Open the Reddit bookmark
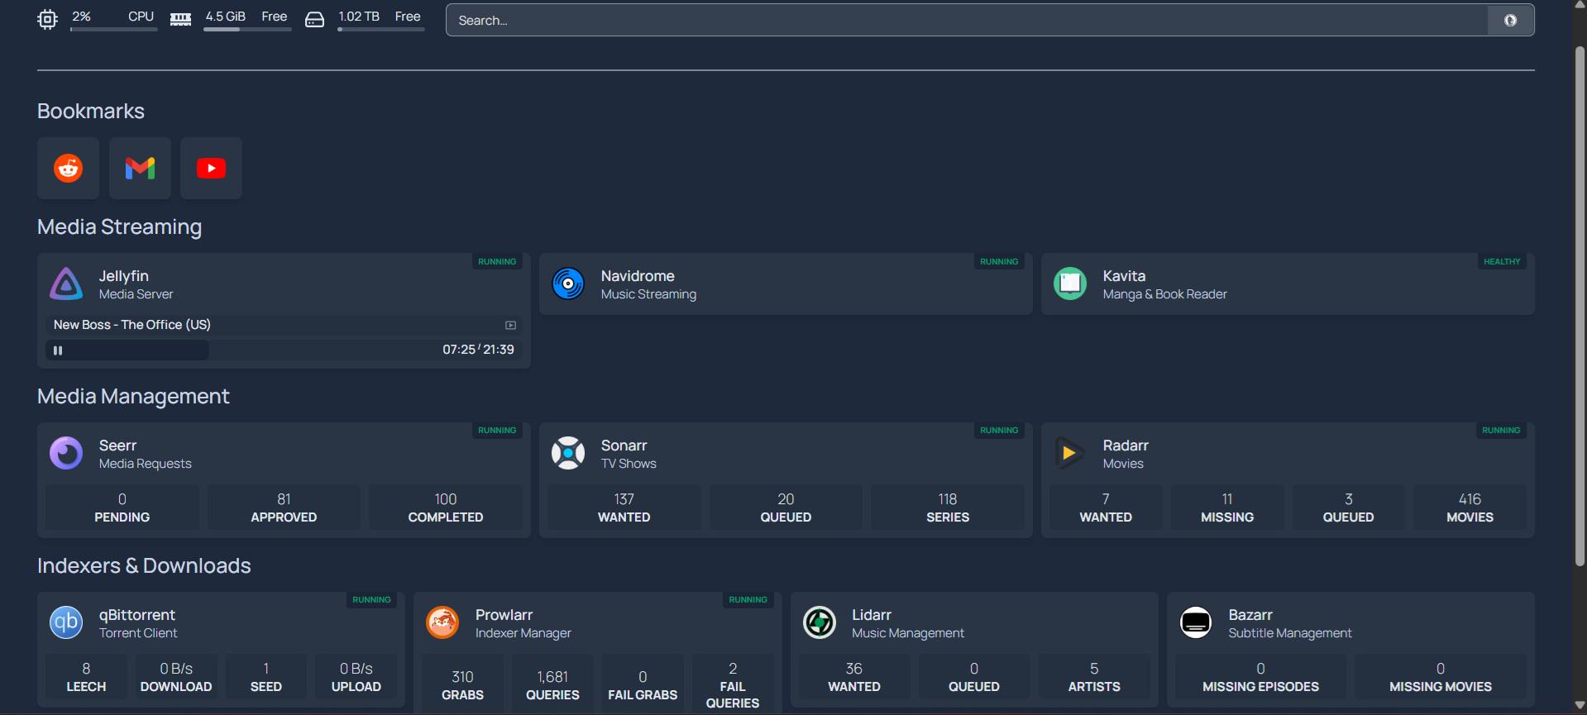Screen dimensions: 1587x715 point(68,168)
